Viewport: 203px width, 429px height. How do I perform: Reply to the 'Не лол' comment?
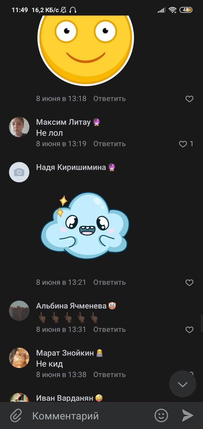coord(109,144)
